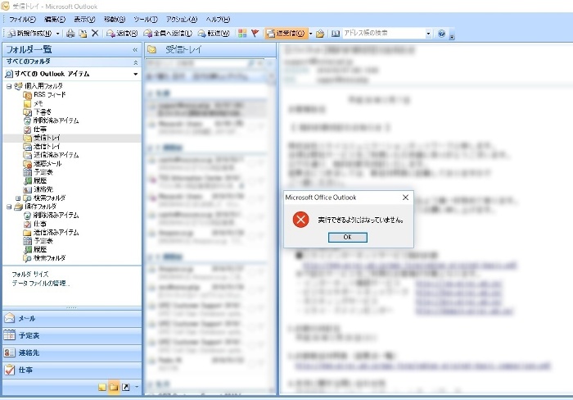Switch to the メール navigation pane
Viewport: 573px width, 400px height.
coord(72,318)
